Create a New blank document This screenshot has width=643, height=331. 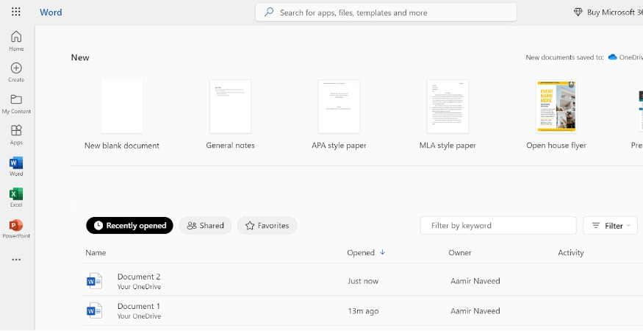pos(122,115)
